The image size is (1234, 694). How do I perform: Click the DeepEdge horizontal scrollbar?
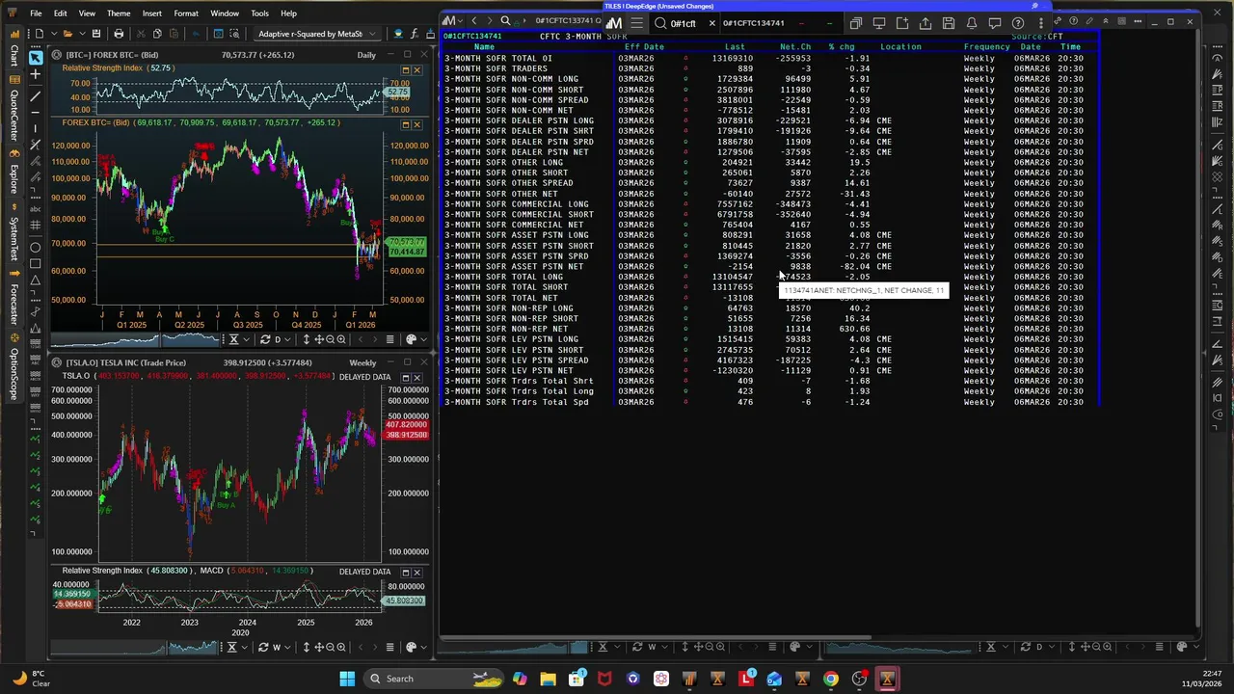[x=656, y=637]
